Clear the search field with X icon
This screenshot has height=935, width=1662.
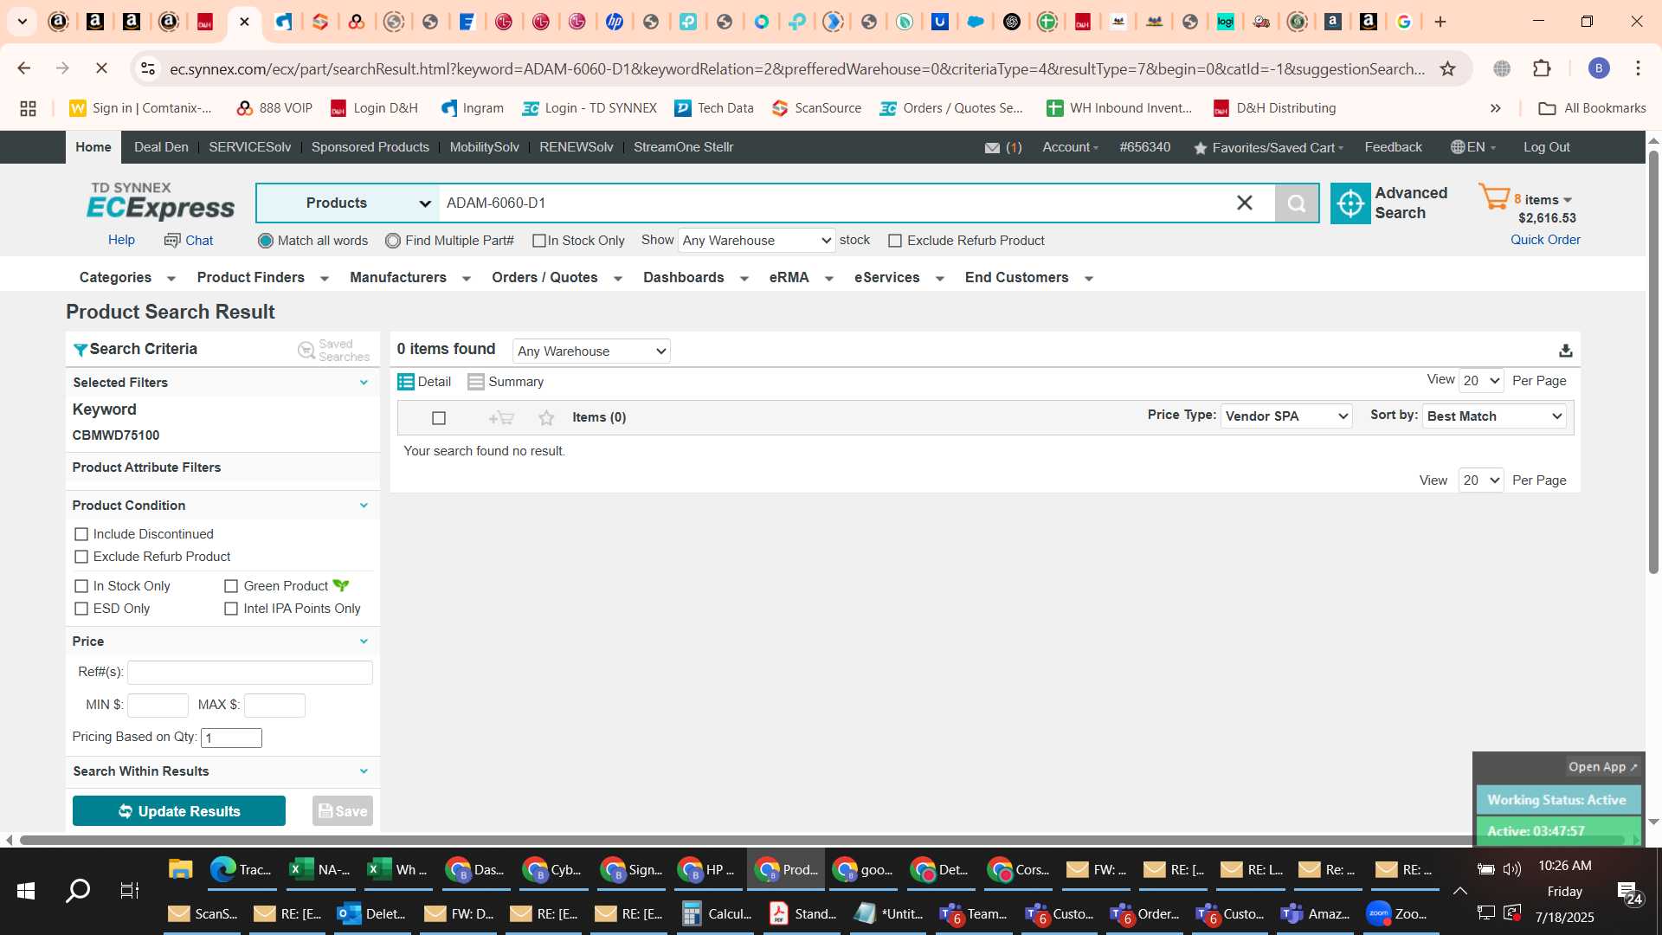pyautogui.click(x=1244, y=203)
